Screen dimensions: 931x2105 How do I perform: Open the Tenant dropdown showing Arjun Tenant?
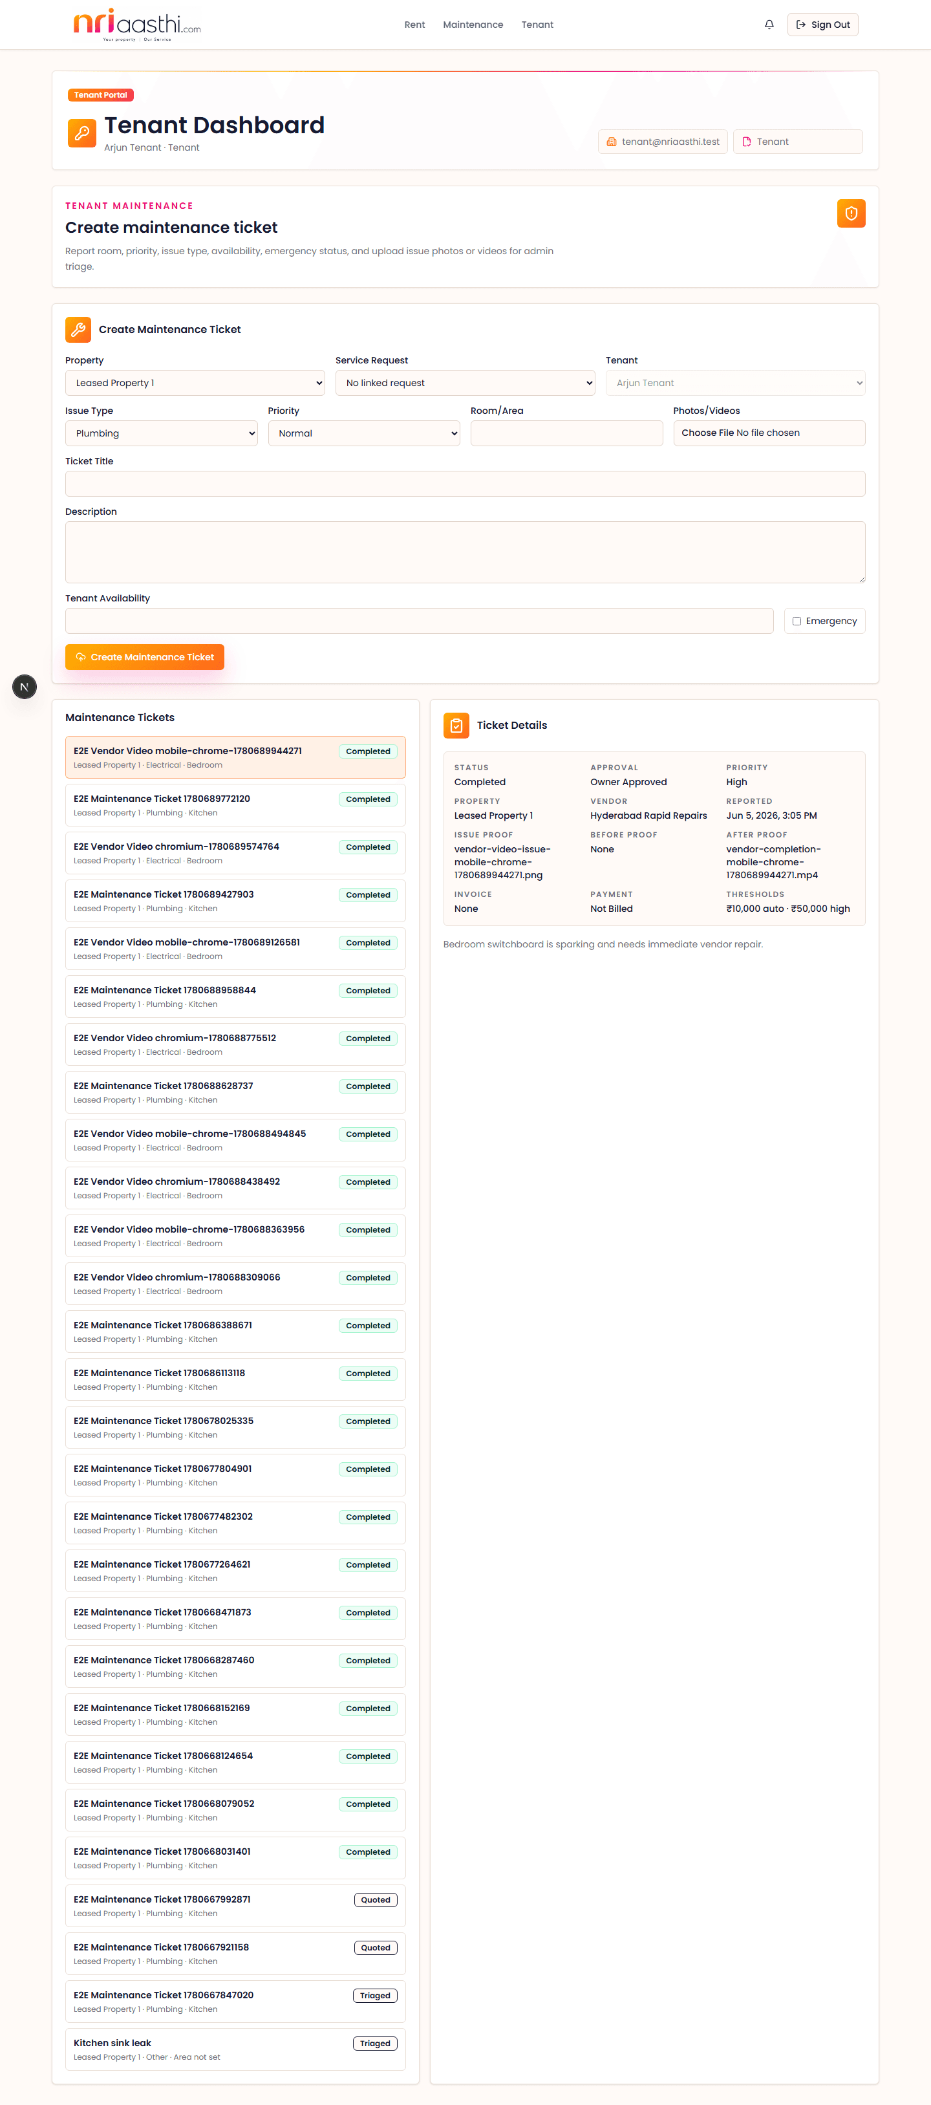[x=735, y=382]
